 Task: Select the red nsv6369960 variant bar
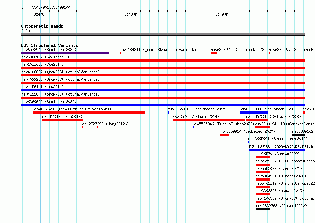point(224,135)
